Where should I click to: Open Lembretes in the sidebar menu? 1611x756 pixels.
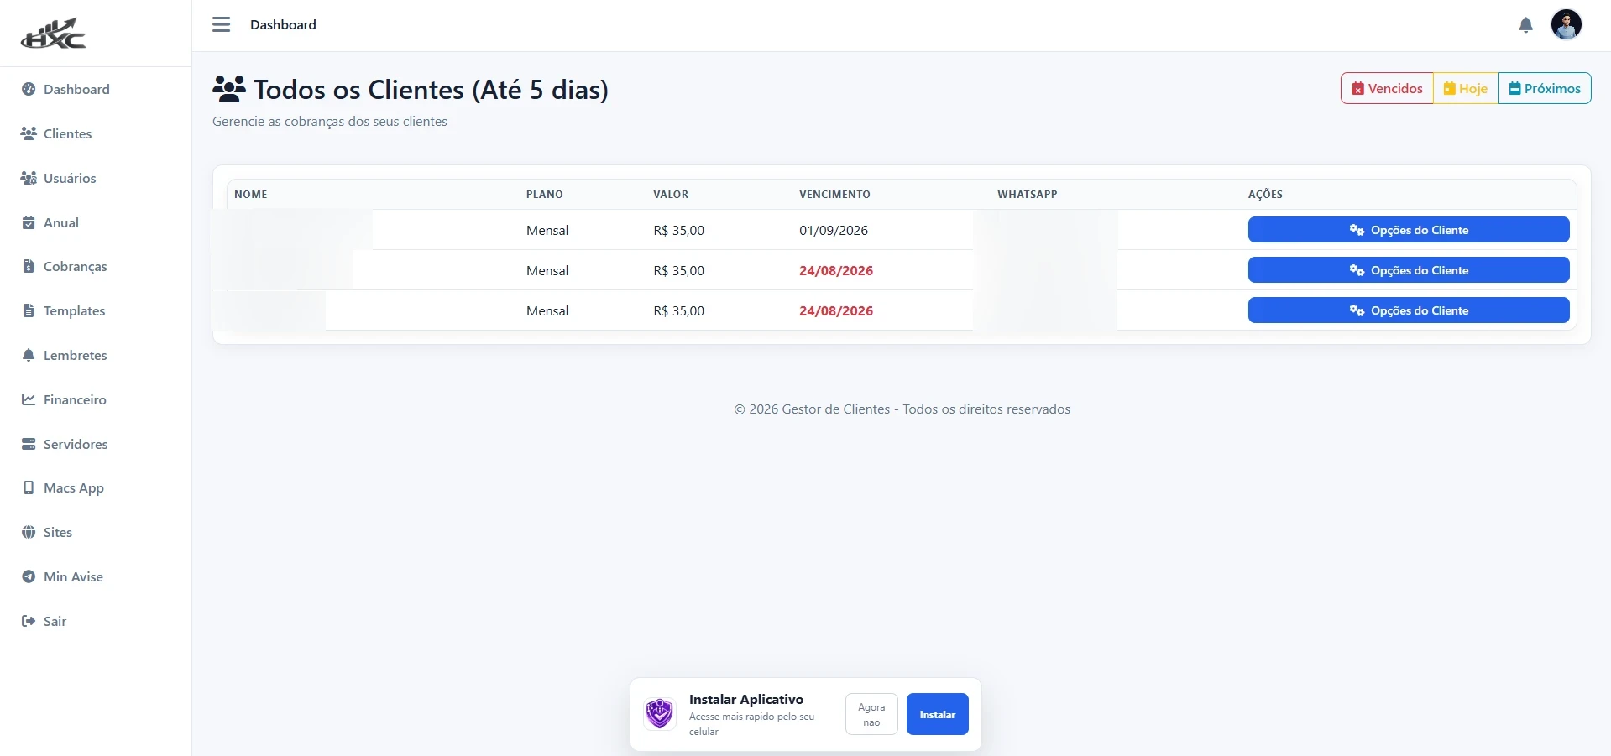pyautogui.click(x=76, y=355)
